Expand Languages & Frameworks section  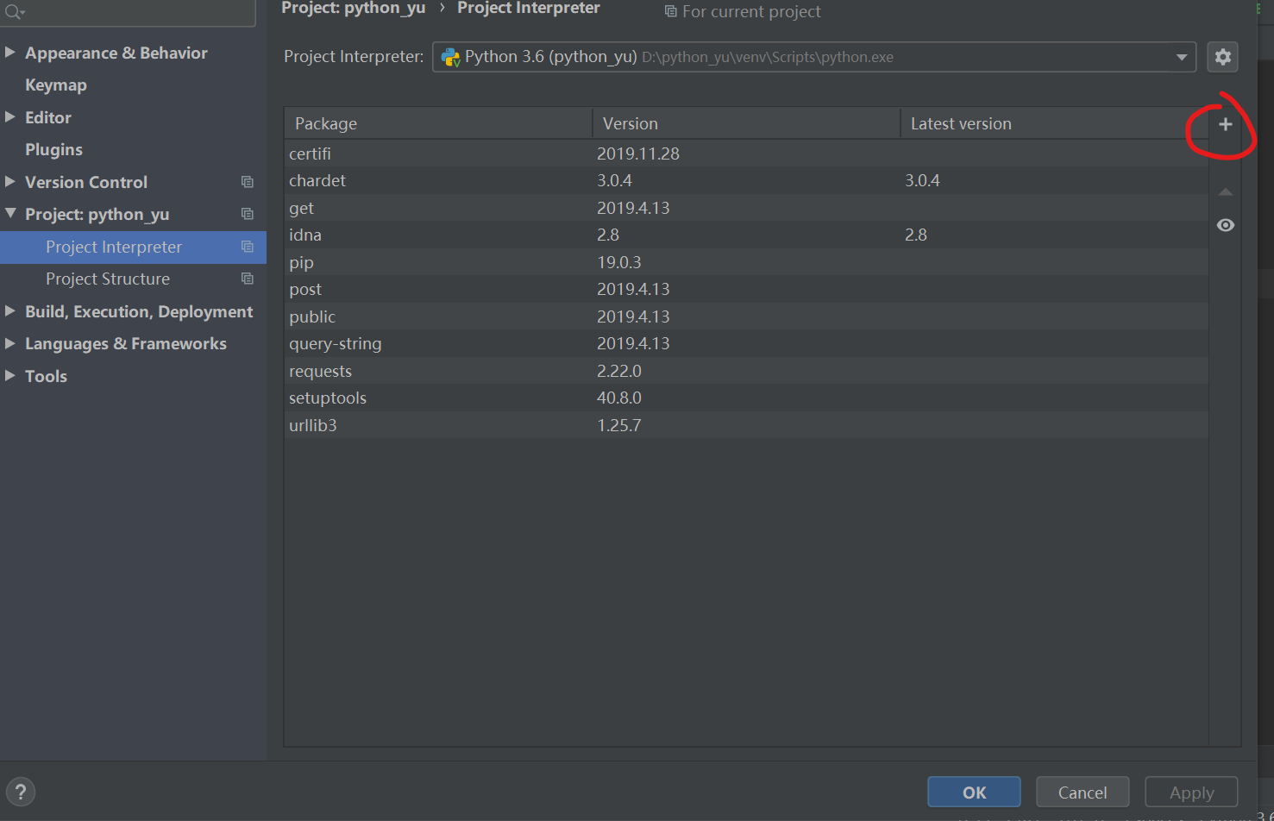pos(10,343)
